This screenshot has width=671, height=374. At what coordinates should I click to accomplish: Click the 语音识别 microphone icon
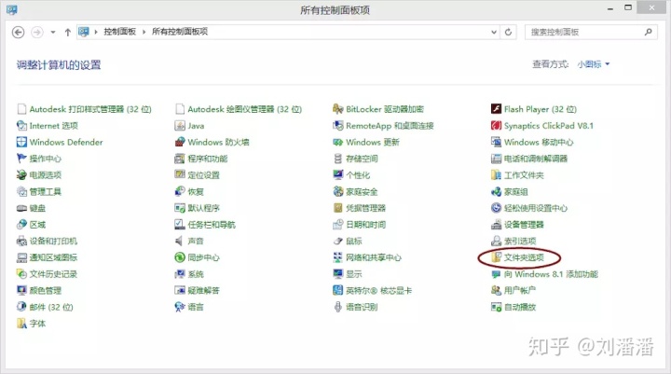[338, 307]
